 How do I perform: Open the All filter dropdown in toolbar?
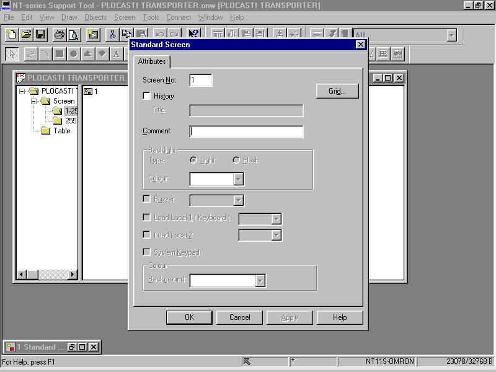click(452, 35)
